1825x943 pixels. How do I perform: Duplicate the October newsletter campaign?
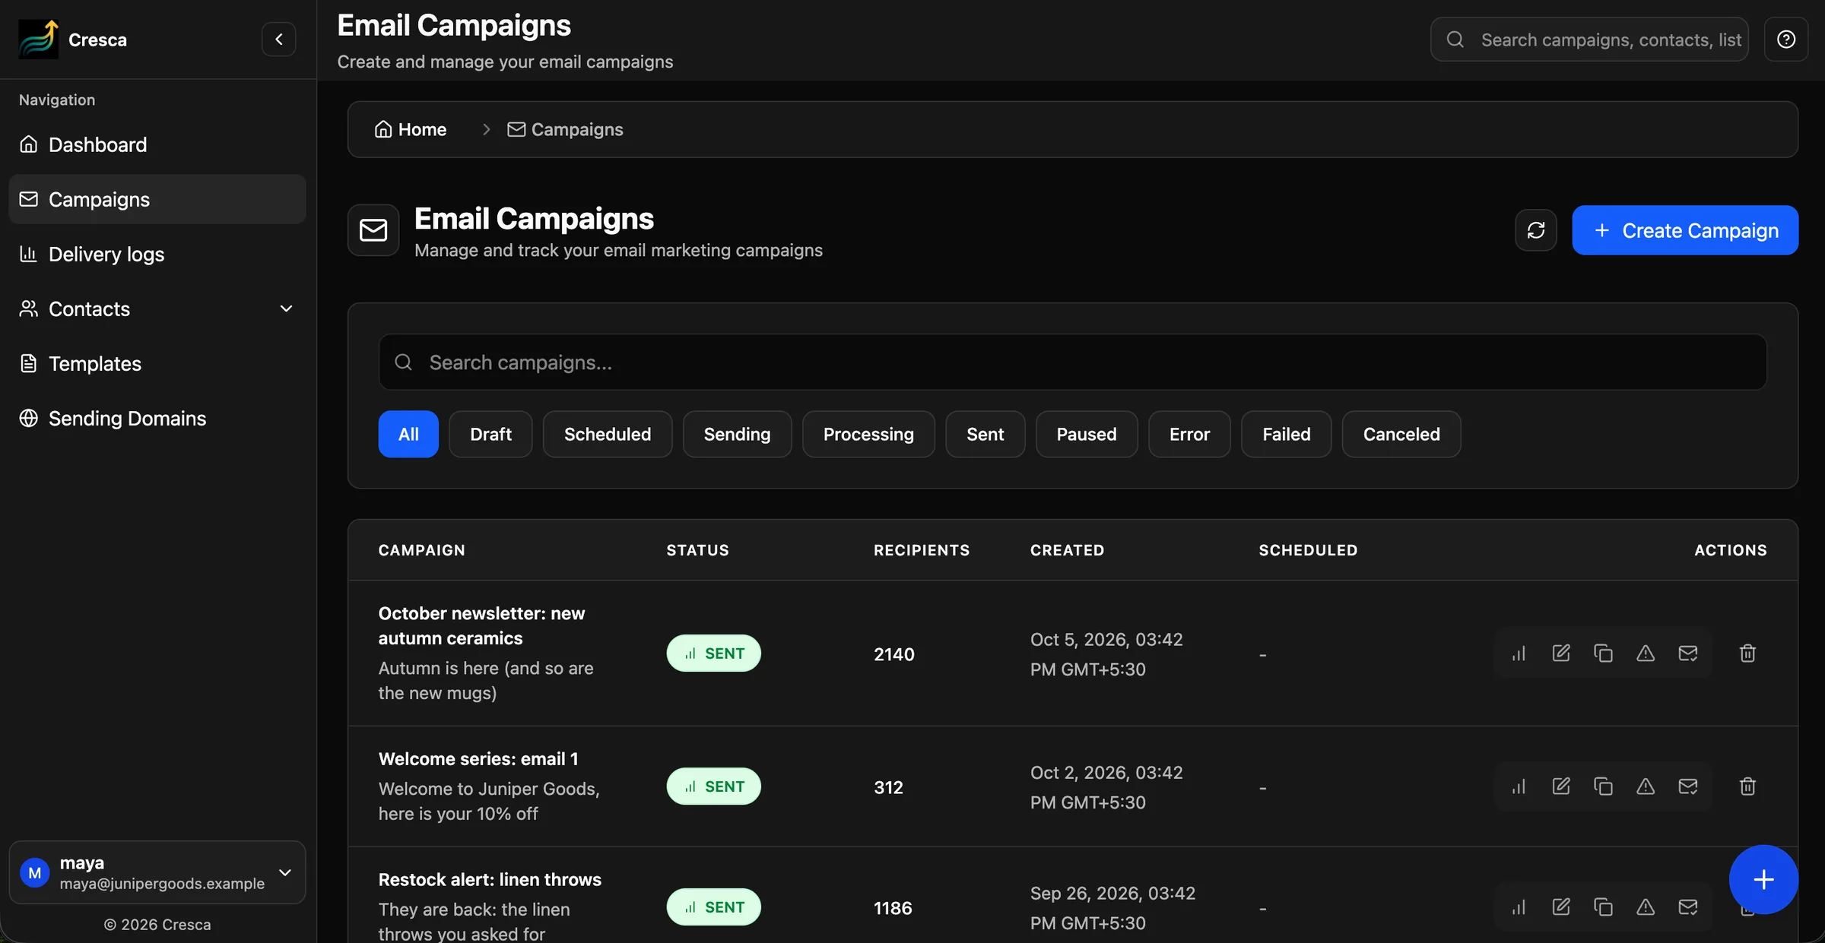pyautogui.click(x=1603, y=653)
